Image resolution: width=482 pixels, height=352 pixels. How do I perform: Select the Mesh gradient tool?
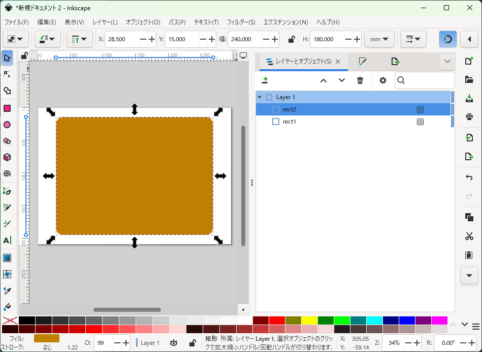7,274
